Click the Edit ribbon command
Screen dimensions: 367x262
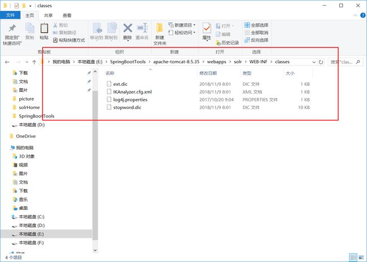(x=223, y=34)
